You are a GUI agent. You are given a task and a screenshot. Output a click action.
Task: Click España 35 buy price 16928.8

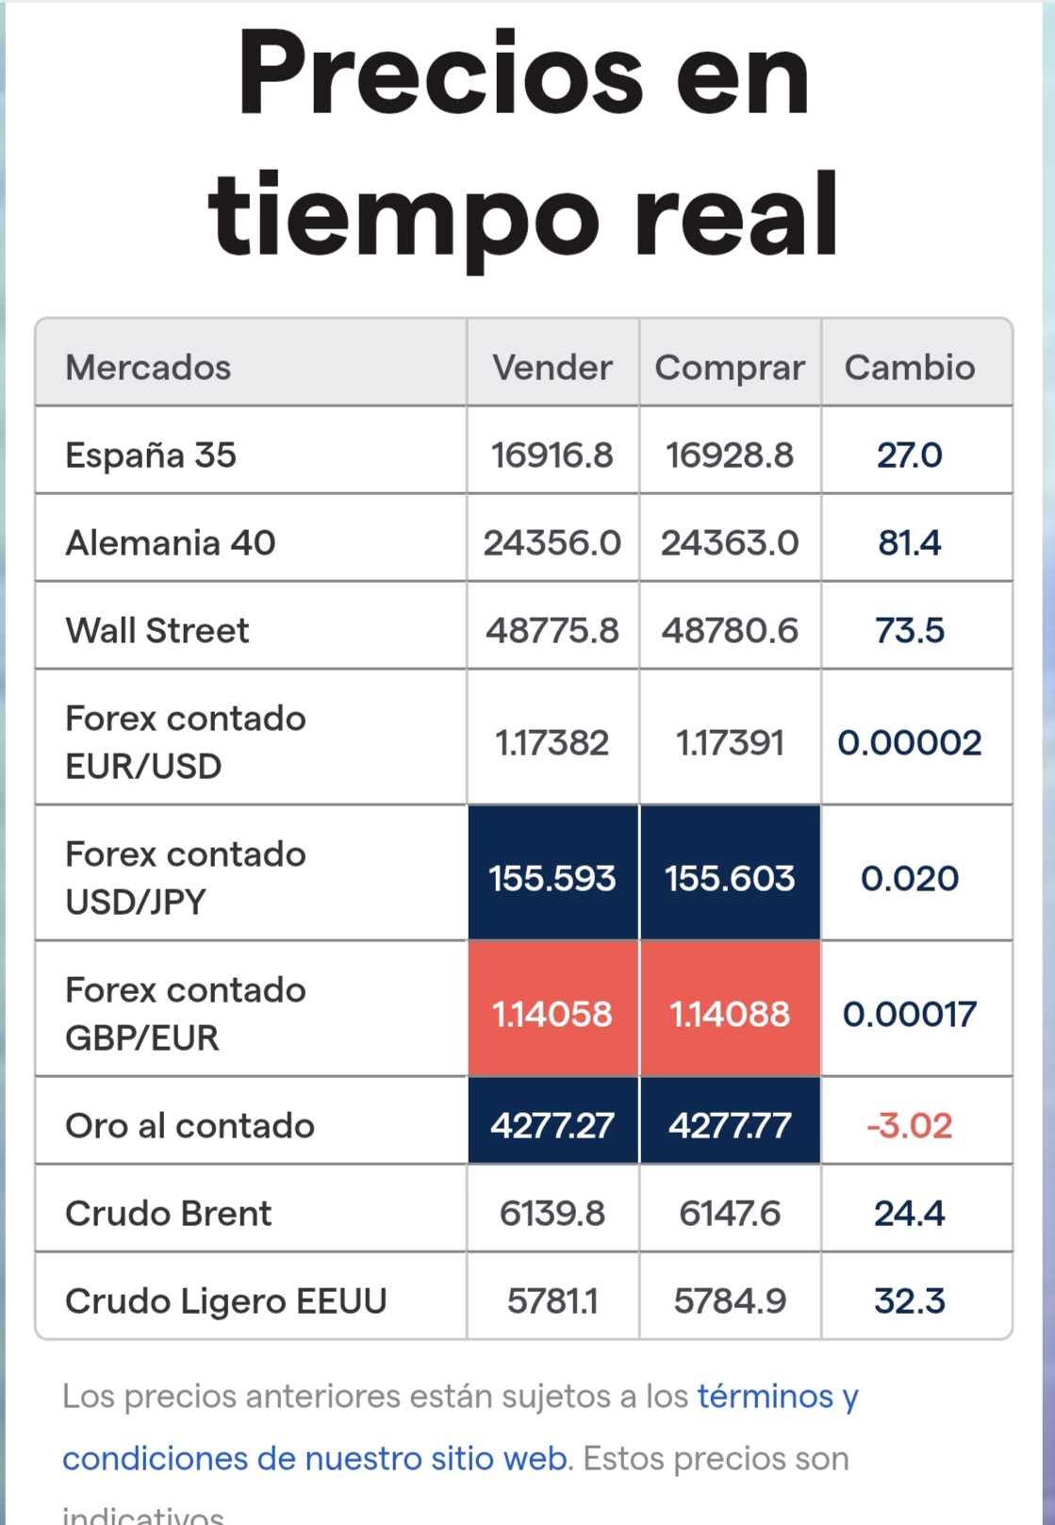730,456
